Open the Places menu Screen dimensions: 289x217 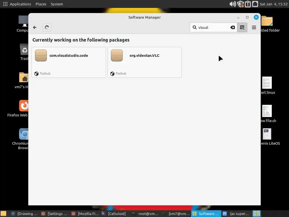click(41, 4)
